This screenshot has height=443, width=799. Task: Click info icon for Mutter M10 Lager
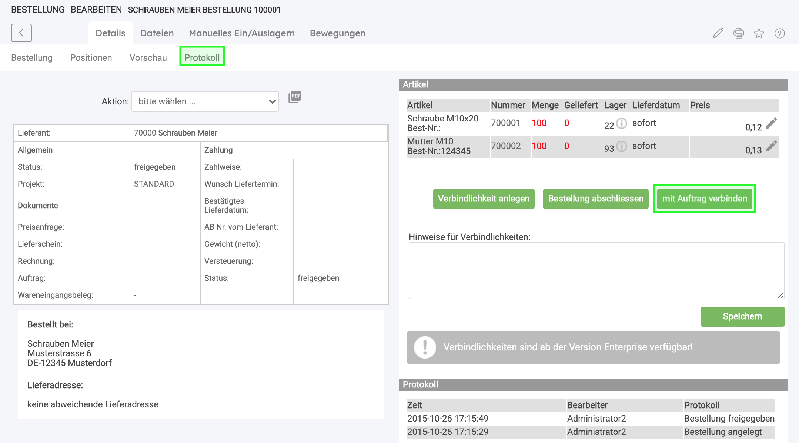pyautogui.click(x=622, y=146)
